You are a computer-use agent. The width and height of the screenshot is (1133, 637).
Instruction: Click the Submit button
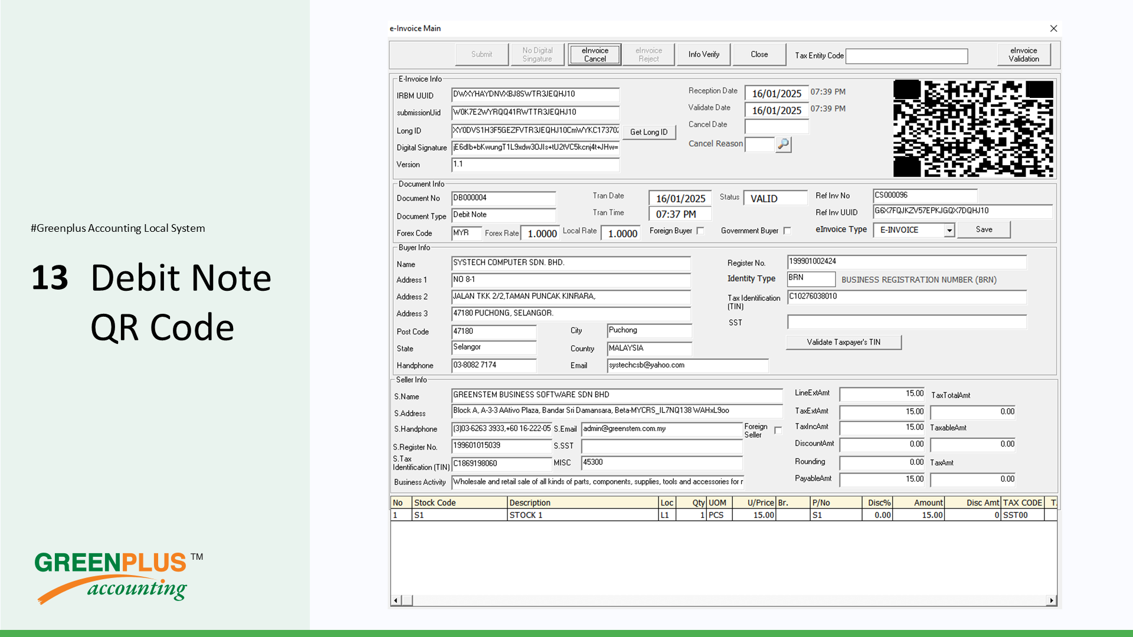pyautogui.click(x=482, y=55)
